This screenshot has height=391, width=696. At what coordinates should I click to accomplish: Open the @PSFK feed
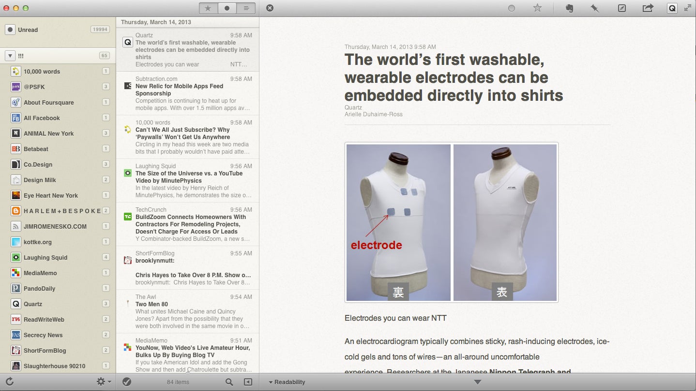(x=58, y=87)
